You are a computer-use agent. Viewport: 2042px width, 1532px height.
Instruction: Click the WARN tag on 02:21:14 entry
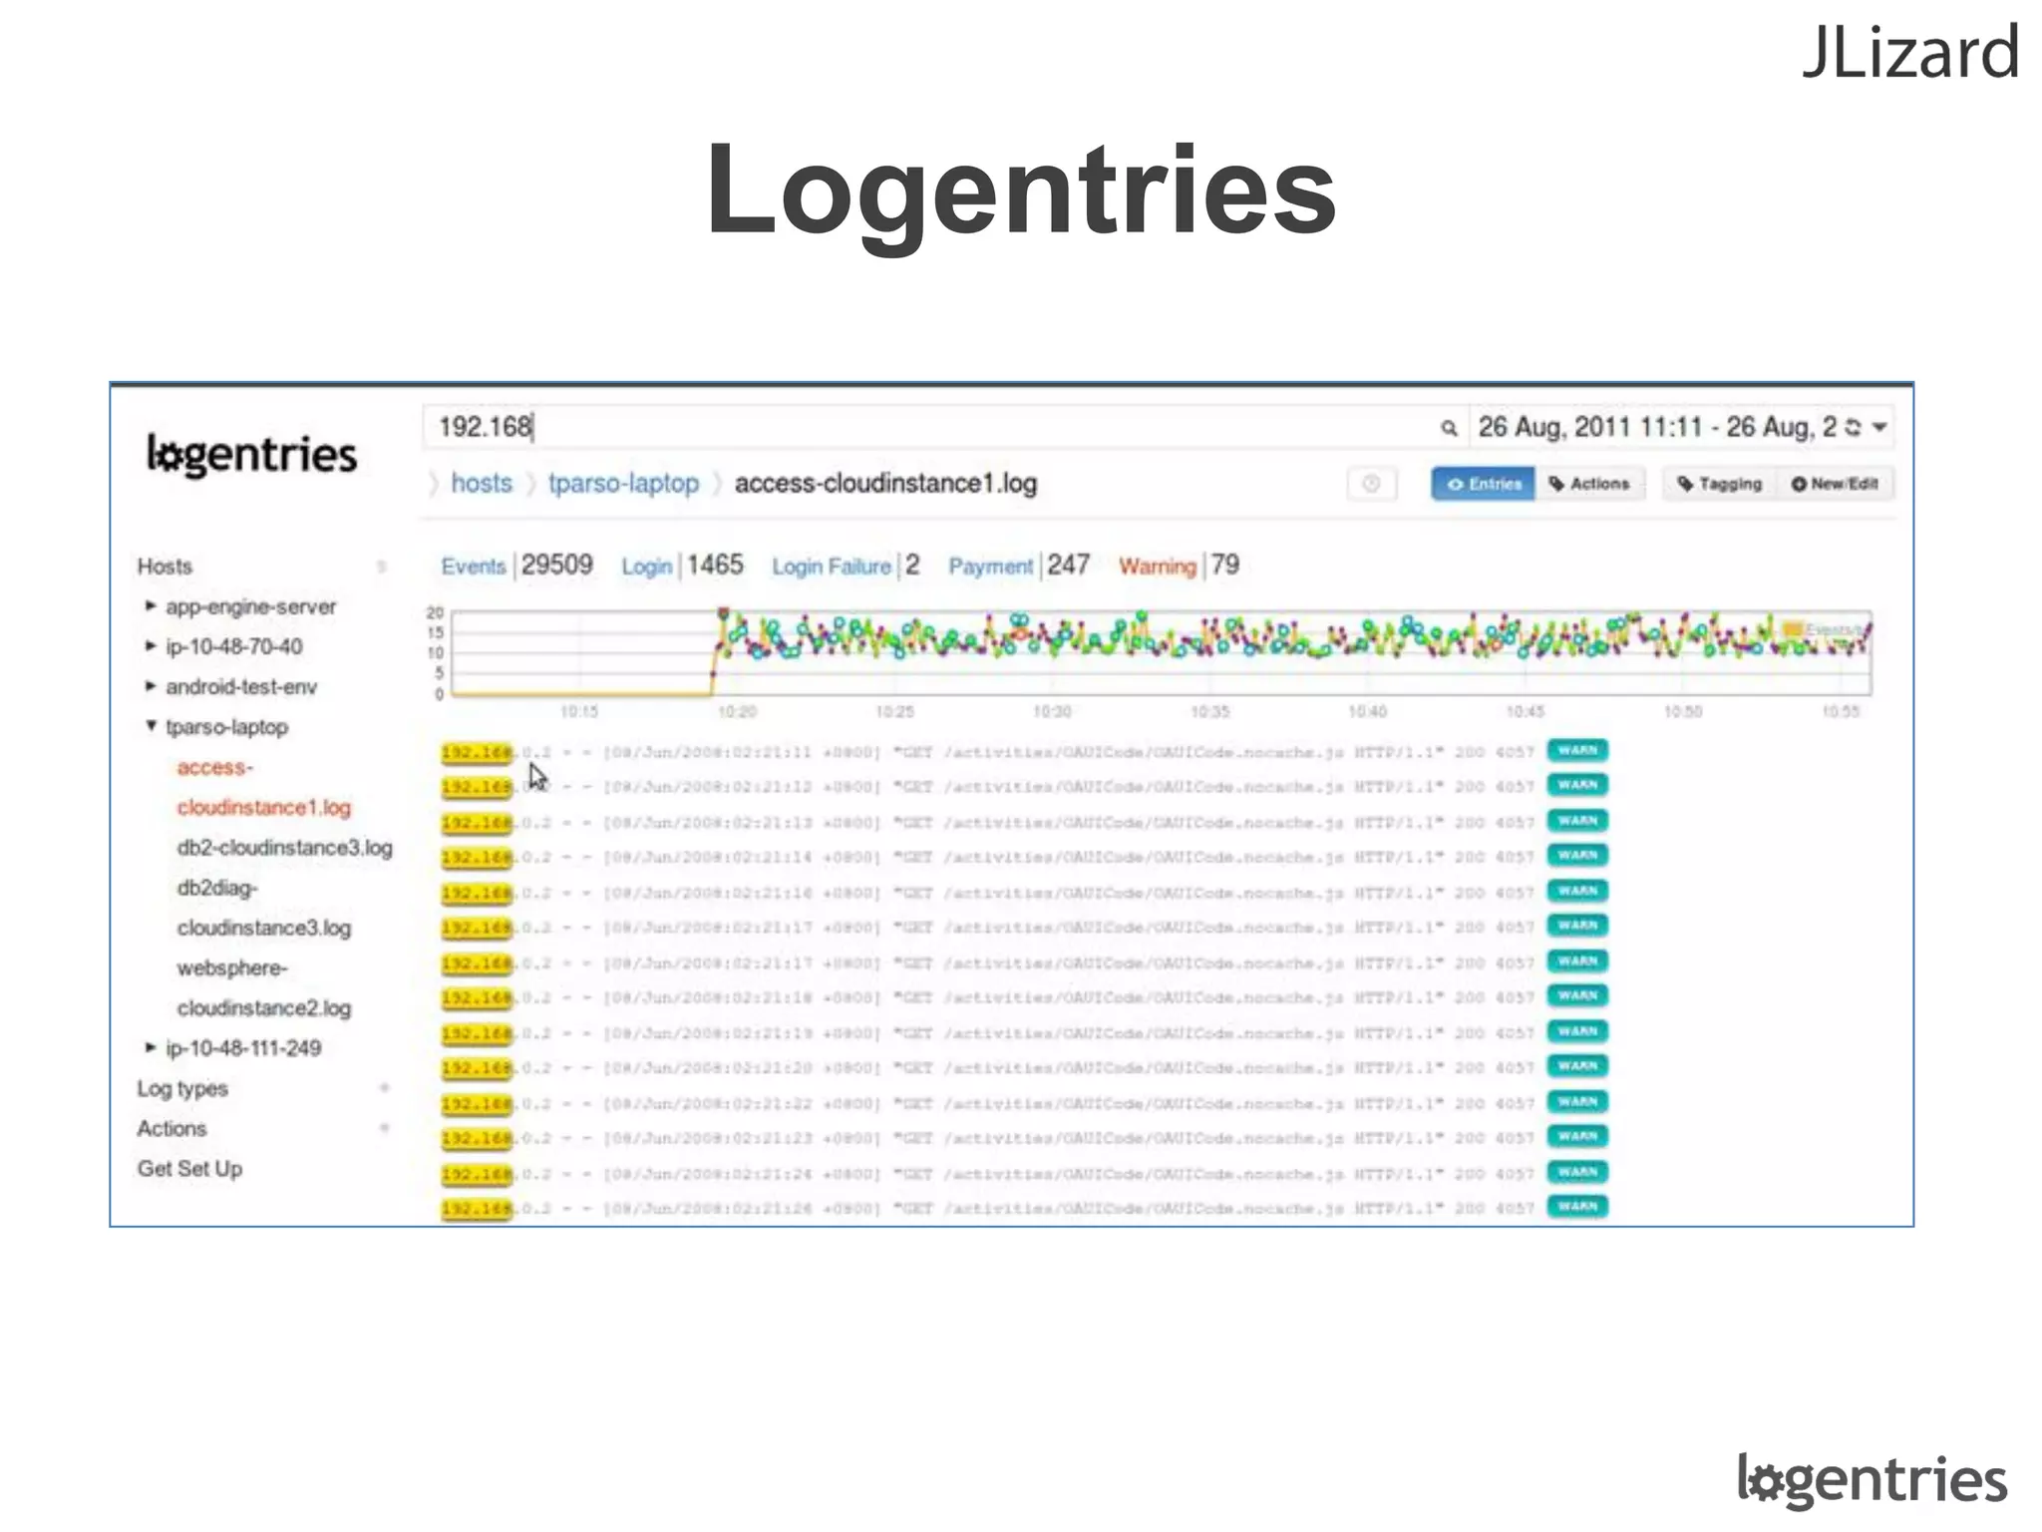1577,856
